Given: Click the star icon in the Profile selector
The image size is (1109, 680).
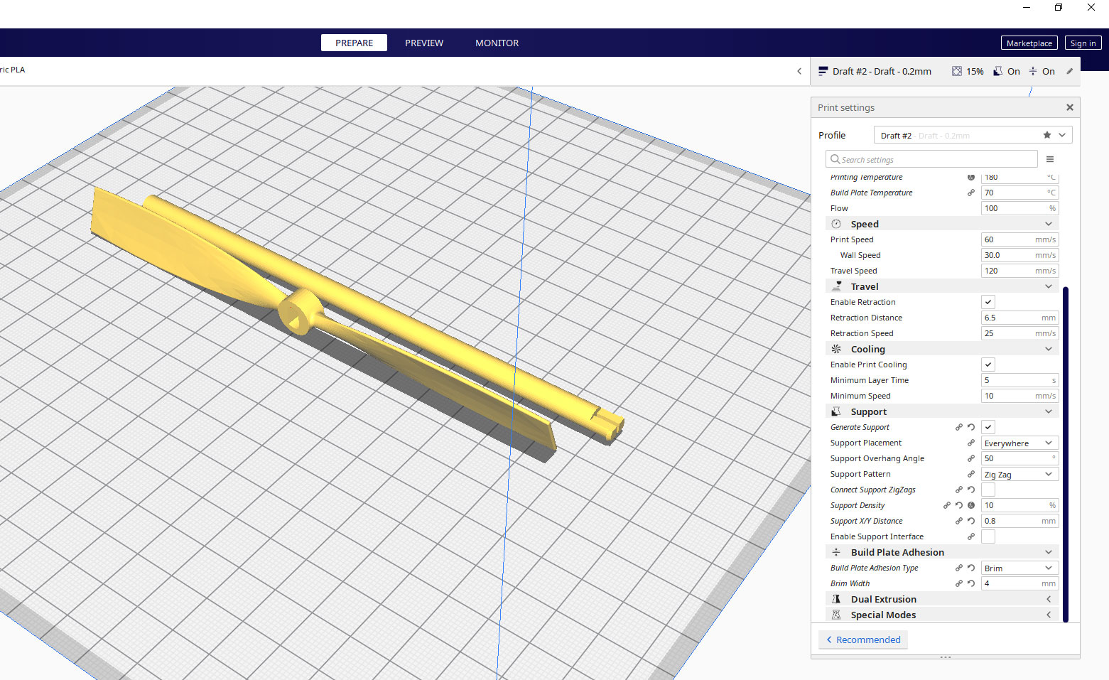Looking at the screenshot, I should click(x=1047, y=135).
